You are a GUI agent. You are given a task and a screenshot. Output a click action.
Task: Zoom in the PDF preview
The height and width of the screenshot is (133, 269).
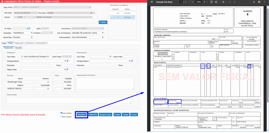205,2
